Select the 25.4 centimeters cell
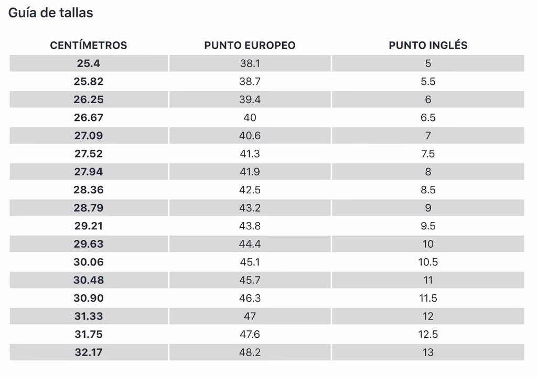537x377 pixels. click(89, 63)
